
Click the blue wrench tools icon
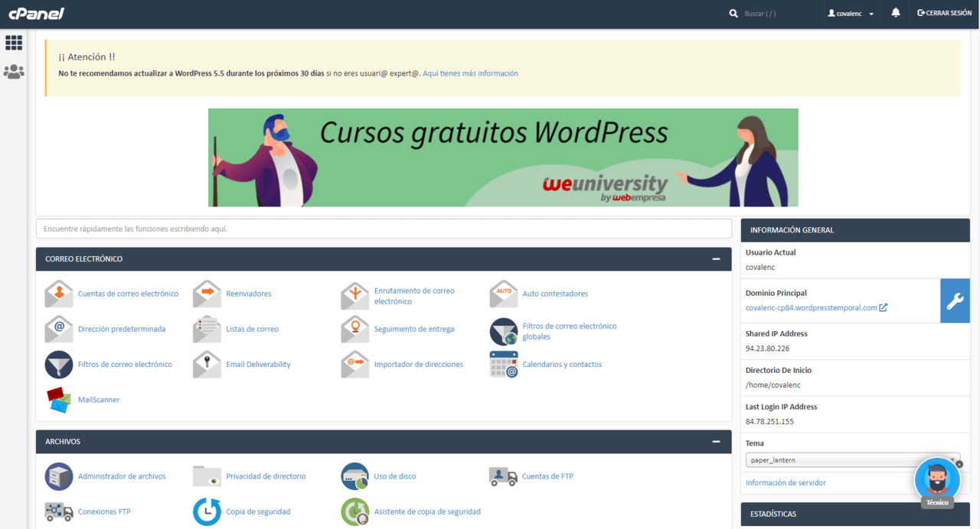pos(955,300)
